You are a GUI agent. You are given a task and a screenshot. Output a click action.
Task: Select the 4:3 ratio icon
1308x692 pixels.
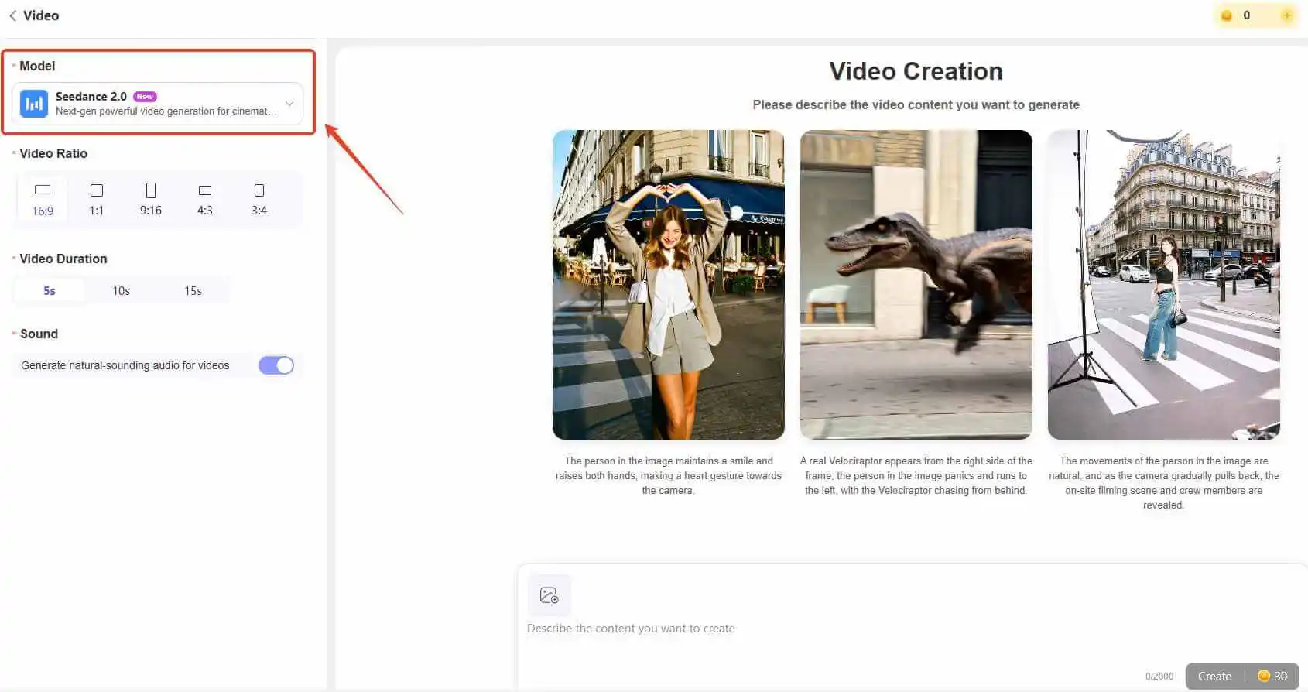[x=205, y=190]
